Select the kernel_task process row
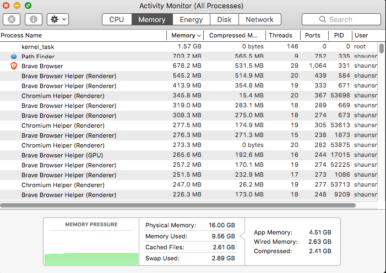The image size is (386, 273). point(188,47)
